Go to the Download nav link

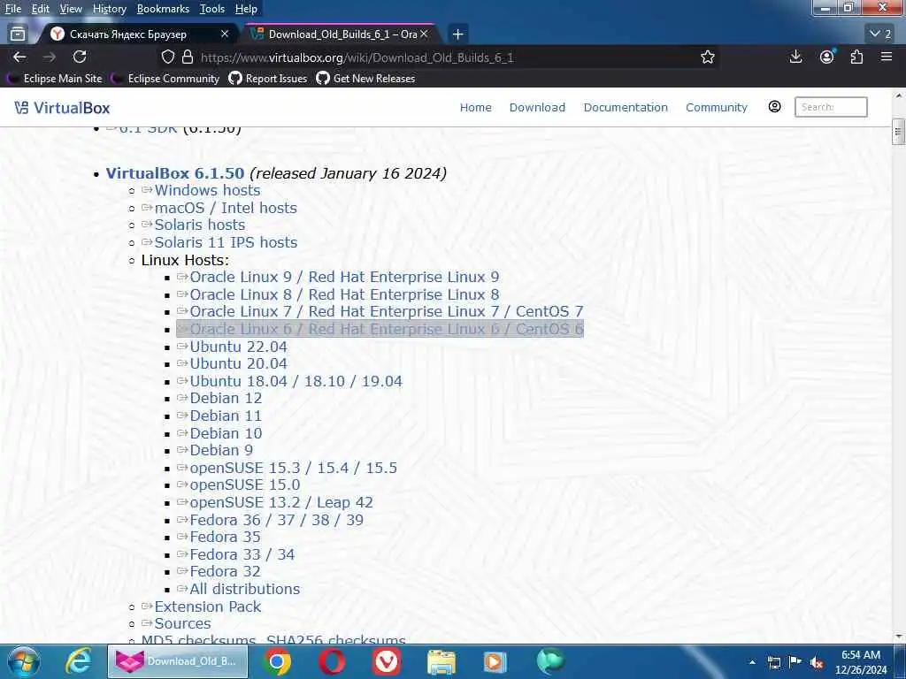coord(537,107)
